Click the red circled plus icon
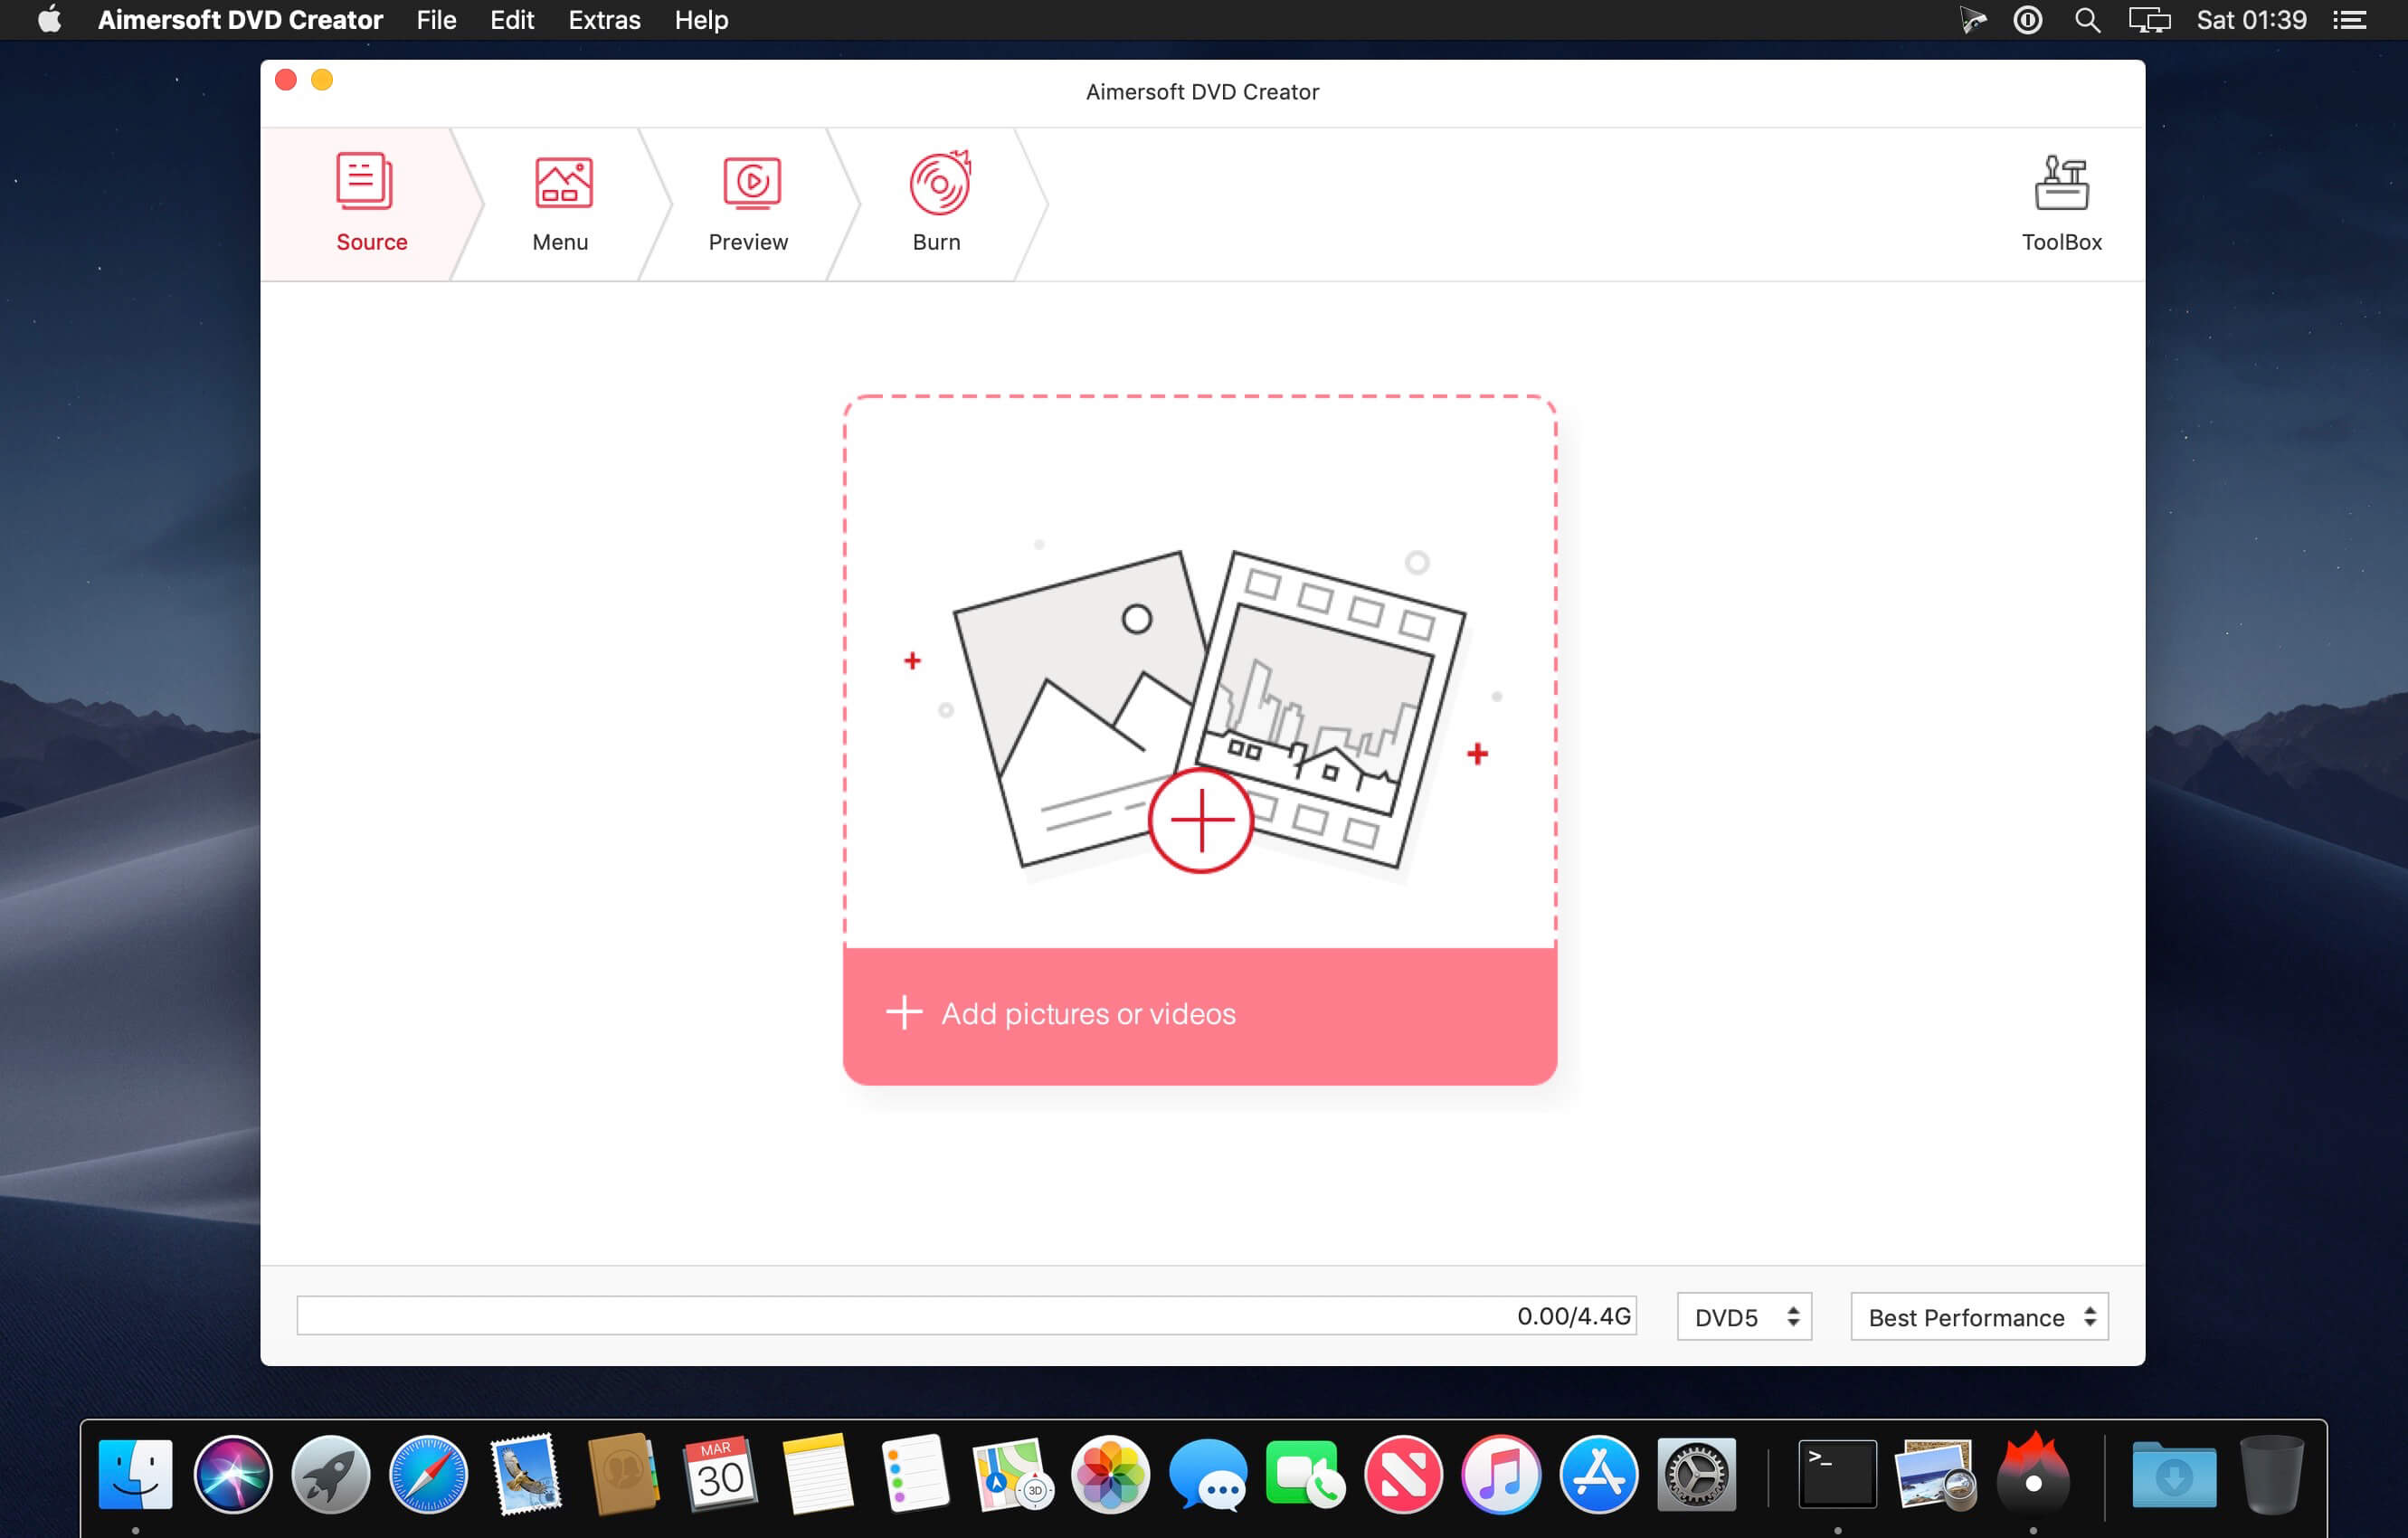The width and height of the screenshot is (2408, 1538). coord(1200,820)
